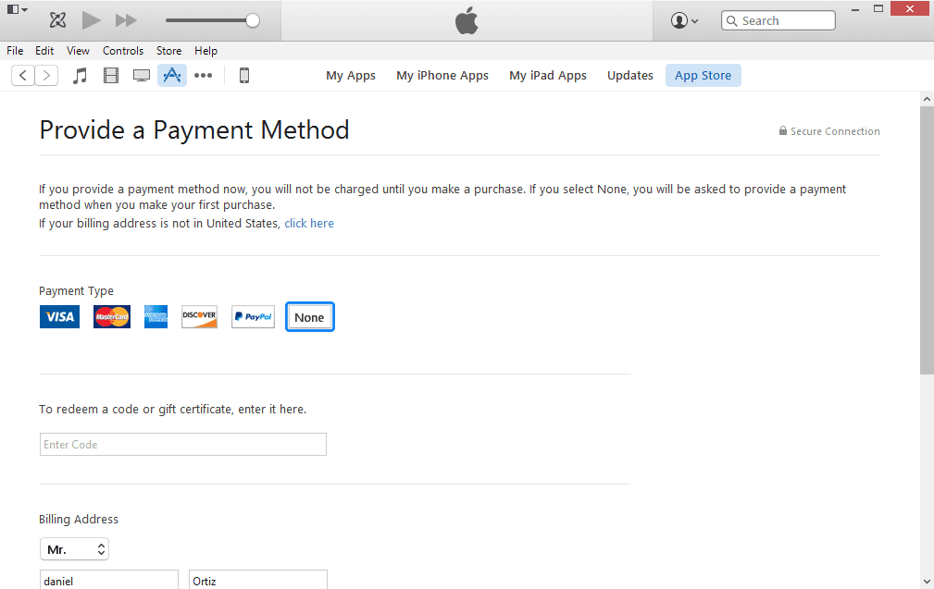Click the iPhone device icon
Screen dimensions: 934x589
pyautogui.click(x=243, y=75)
